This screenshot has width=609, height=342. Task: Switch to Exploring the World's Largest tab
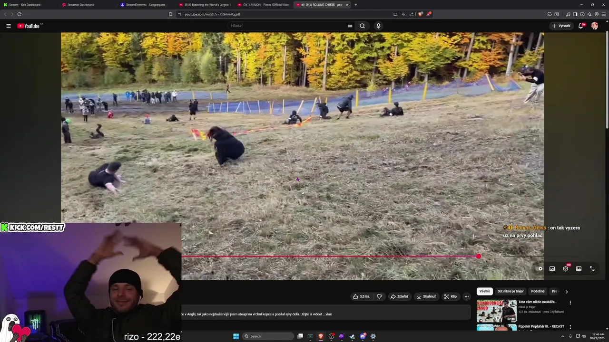pos(205,5)
